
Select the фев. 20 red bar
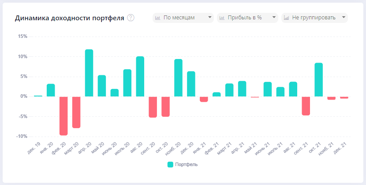[x=63, y=115]
